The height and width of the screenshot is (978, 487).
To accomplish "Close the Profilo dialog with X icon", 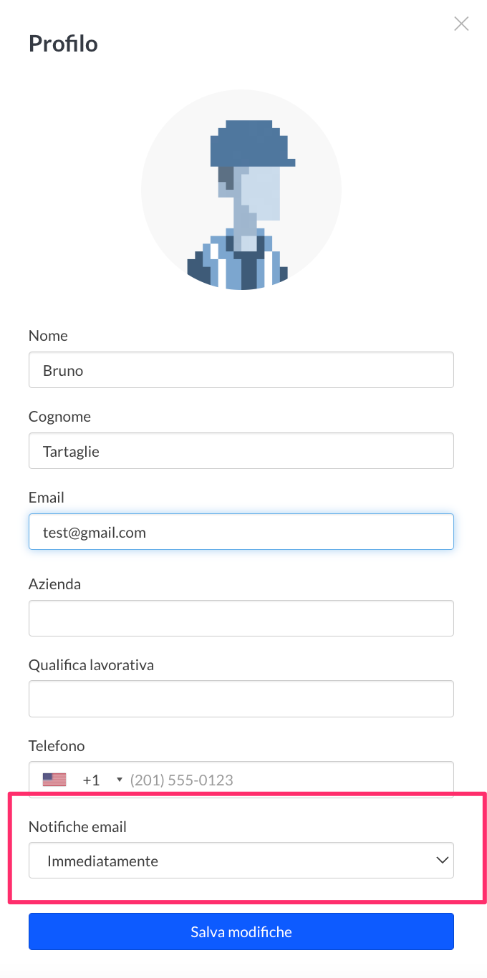I will point(461,24).
